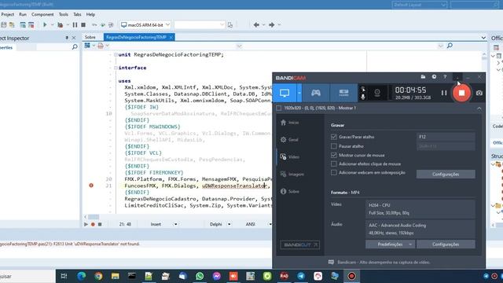Click the mouse cursor effect icon in Bandicam

point(363,89)
